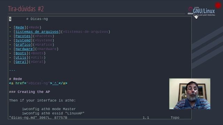This screenshot has height=125, width=223.
Task: Click the '#Systemd' anchor text
Action: click(44, 40)
